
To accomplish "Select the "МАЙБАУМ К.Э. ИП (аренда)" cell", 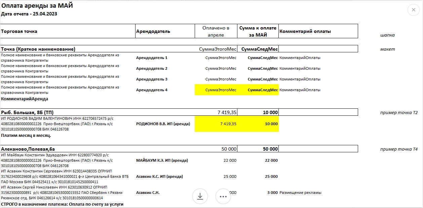I will [162, 160].
